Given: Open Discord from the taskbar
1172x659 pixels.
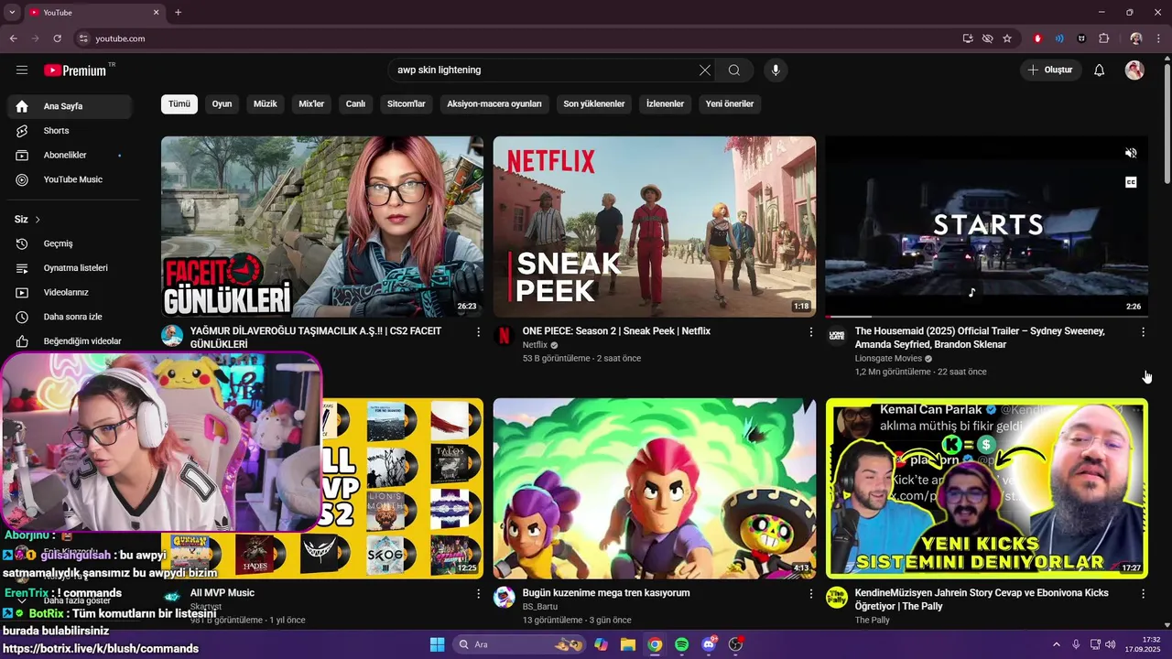Looking at the screenshot, I should pos(709,644).
